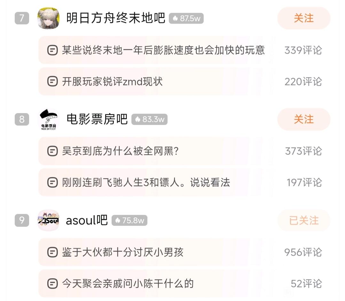
Task: Tap the 83.3w heat badge
Action: coord(150,120)
